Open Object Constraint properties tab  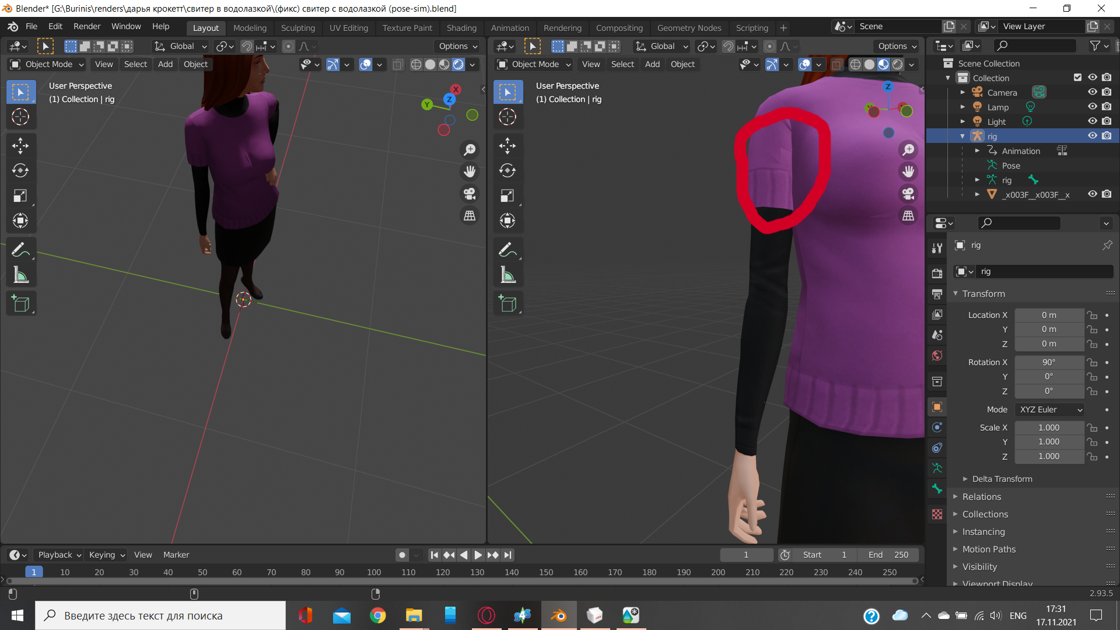(x=937, y=447)
